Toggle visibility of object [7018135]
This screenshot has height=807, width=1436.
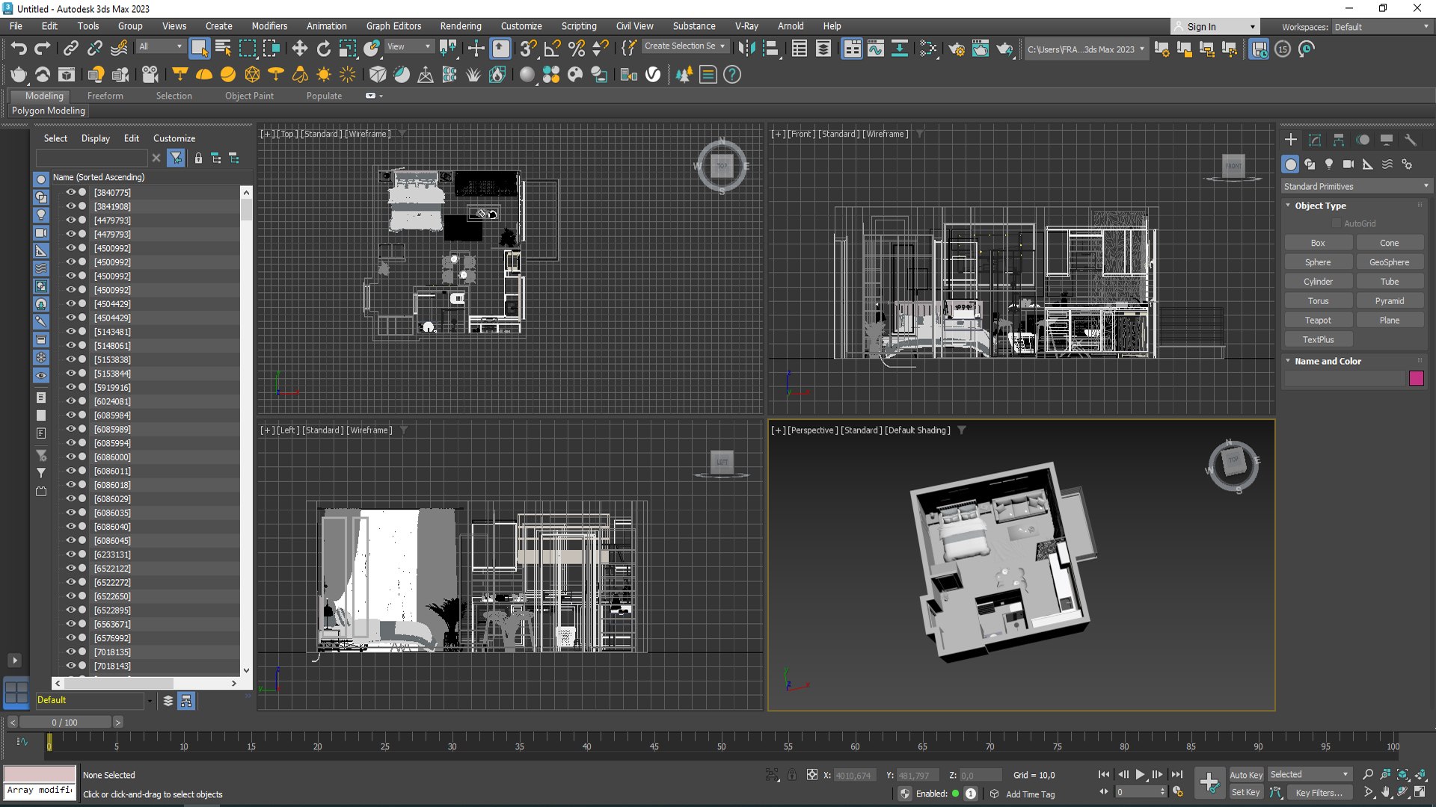click(71, 652)
